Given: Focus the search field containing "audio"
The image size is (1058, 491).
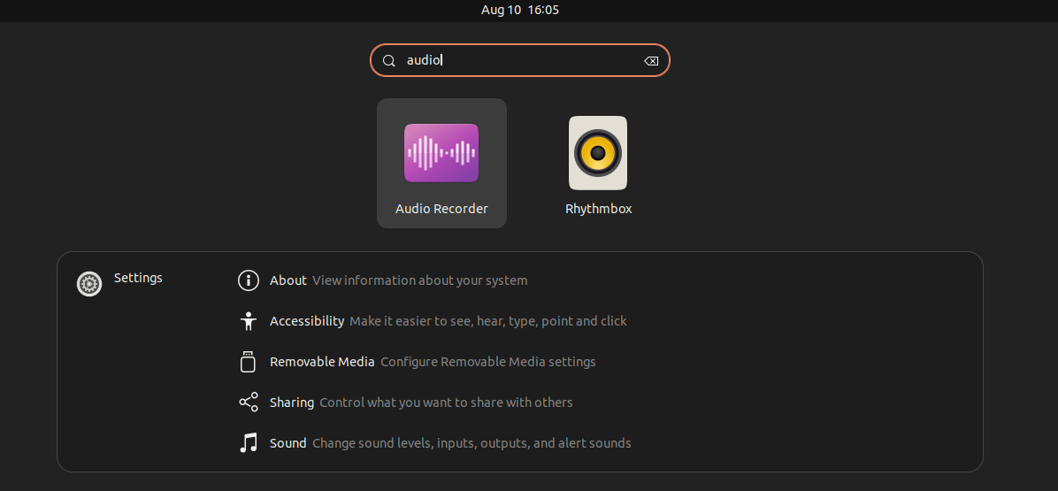Looking at the screenshot, I should click(x=522, y=61).
